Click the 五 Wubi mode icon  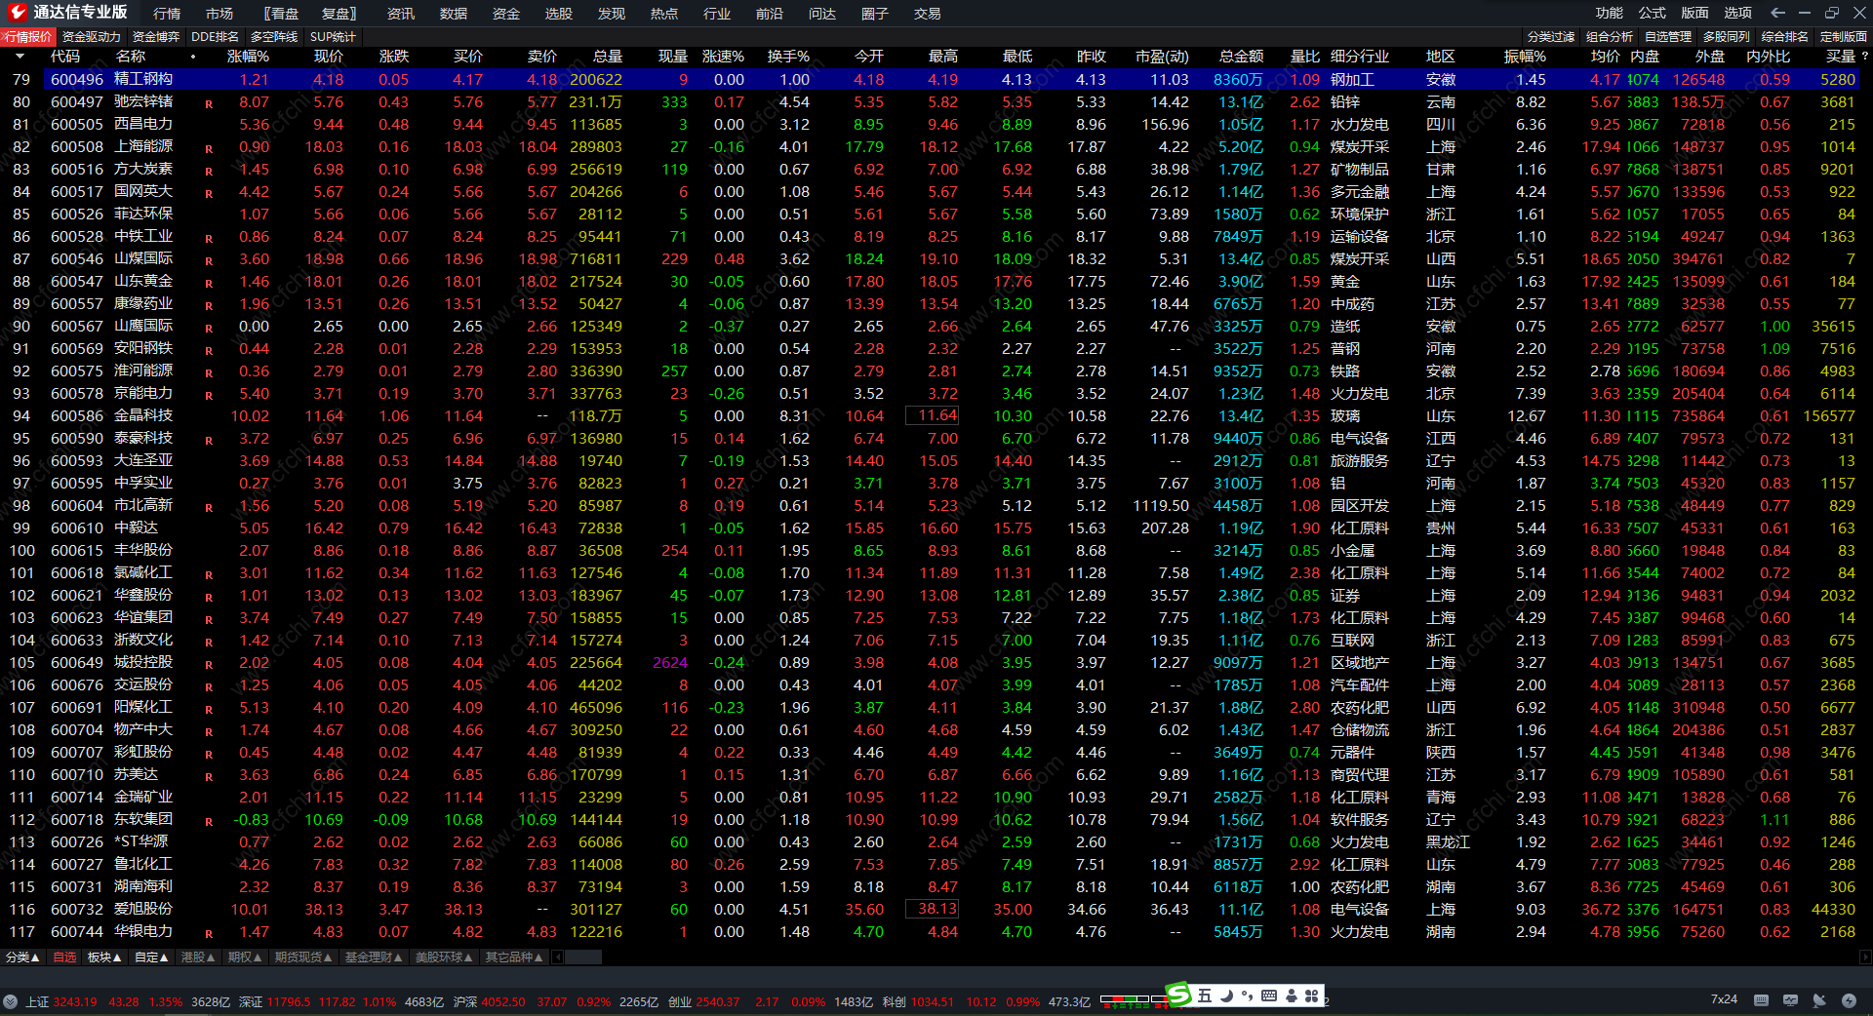click(x=1205, y=996)
